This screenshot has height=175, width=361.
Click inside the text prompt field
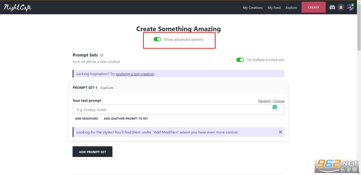coord(178,110)
